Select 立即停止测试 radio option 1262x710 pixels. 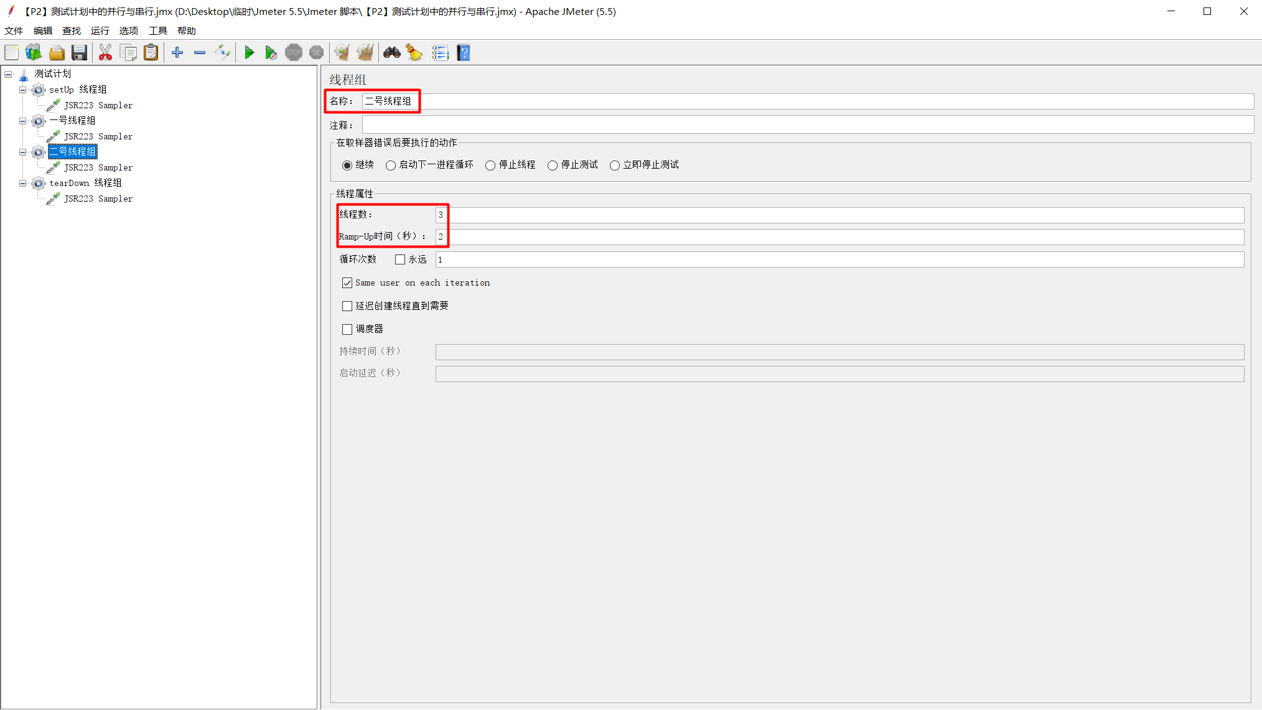point(615,166)
